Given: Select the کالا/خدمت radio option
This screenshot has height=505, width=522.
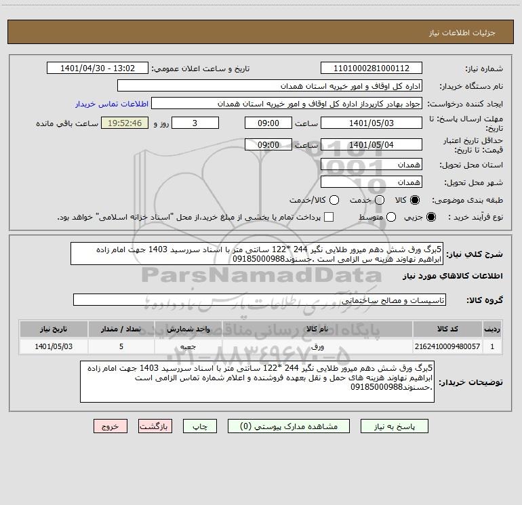Looking at the screenshot, I should [334, 200].
